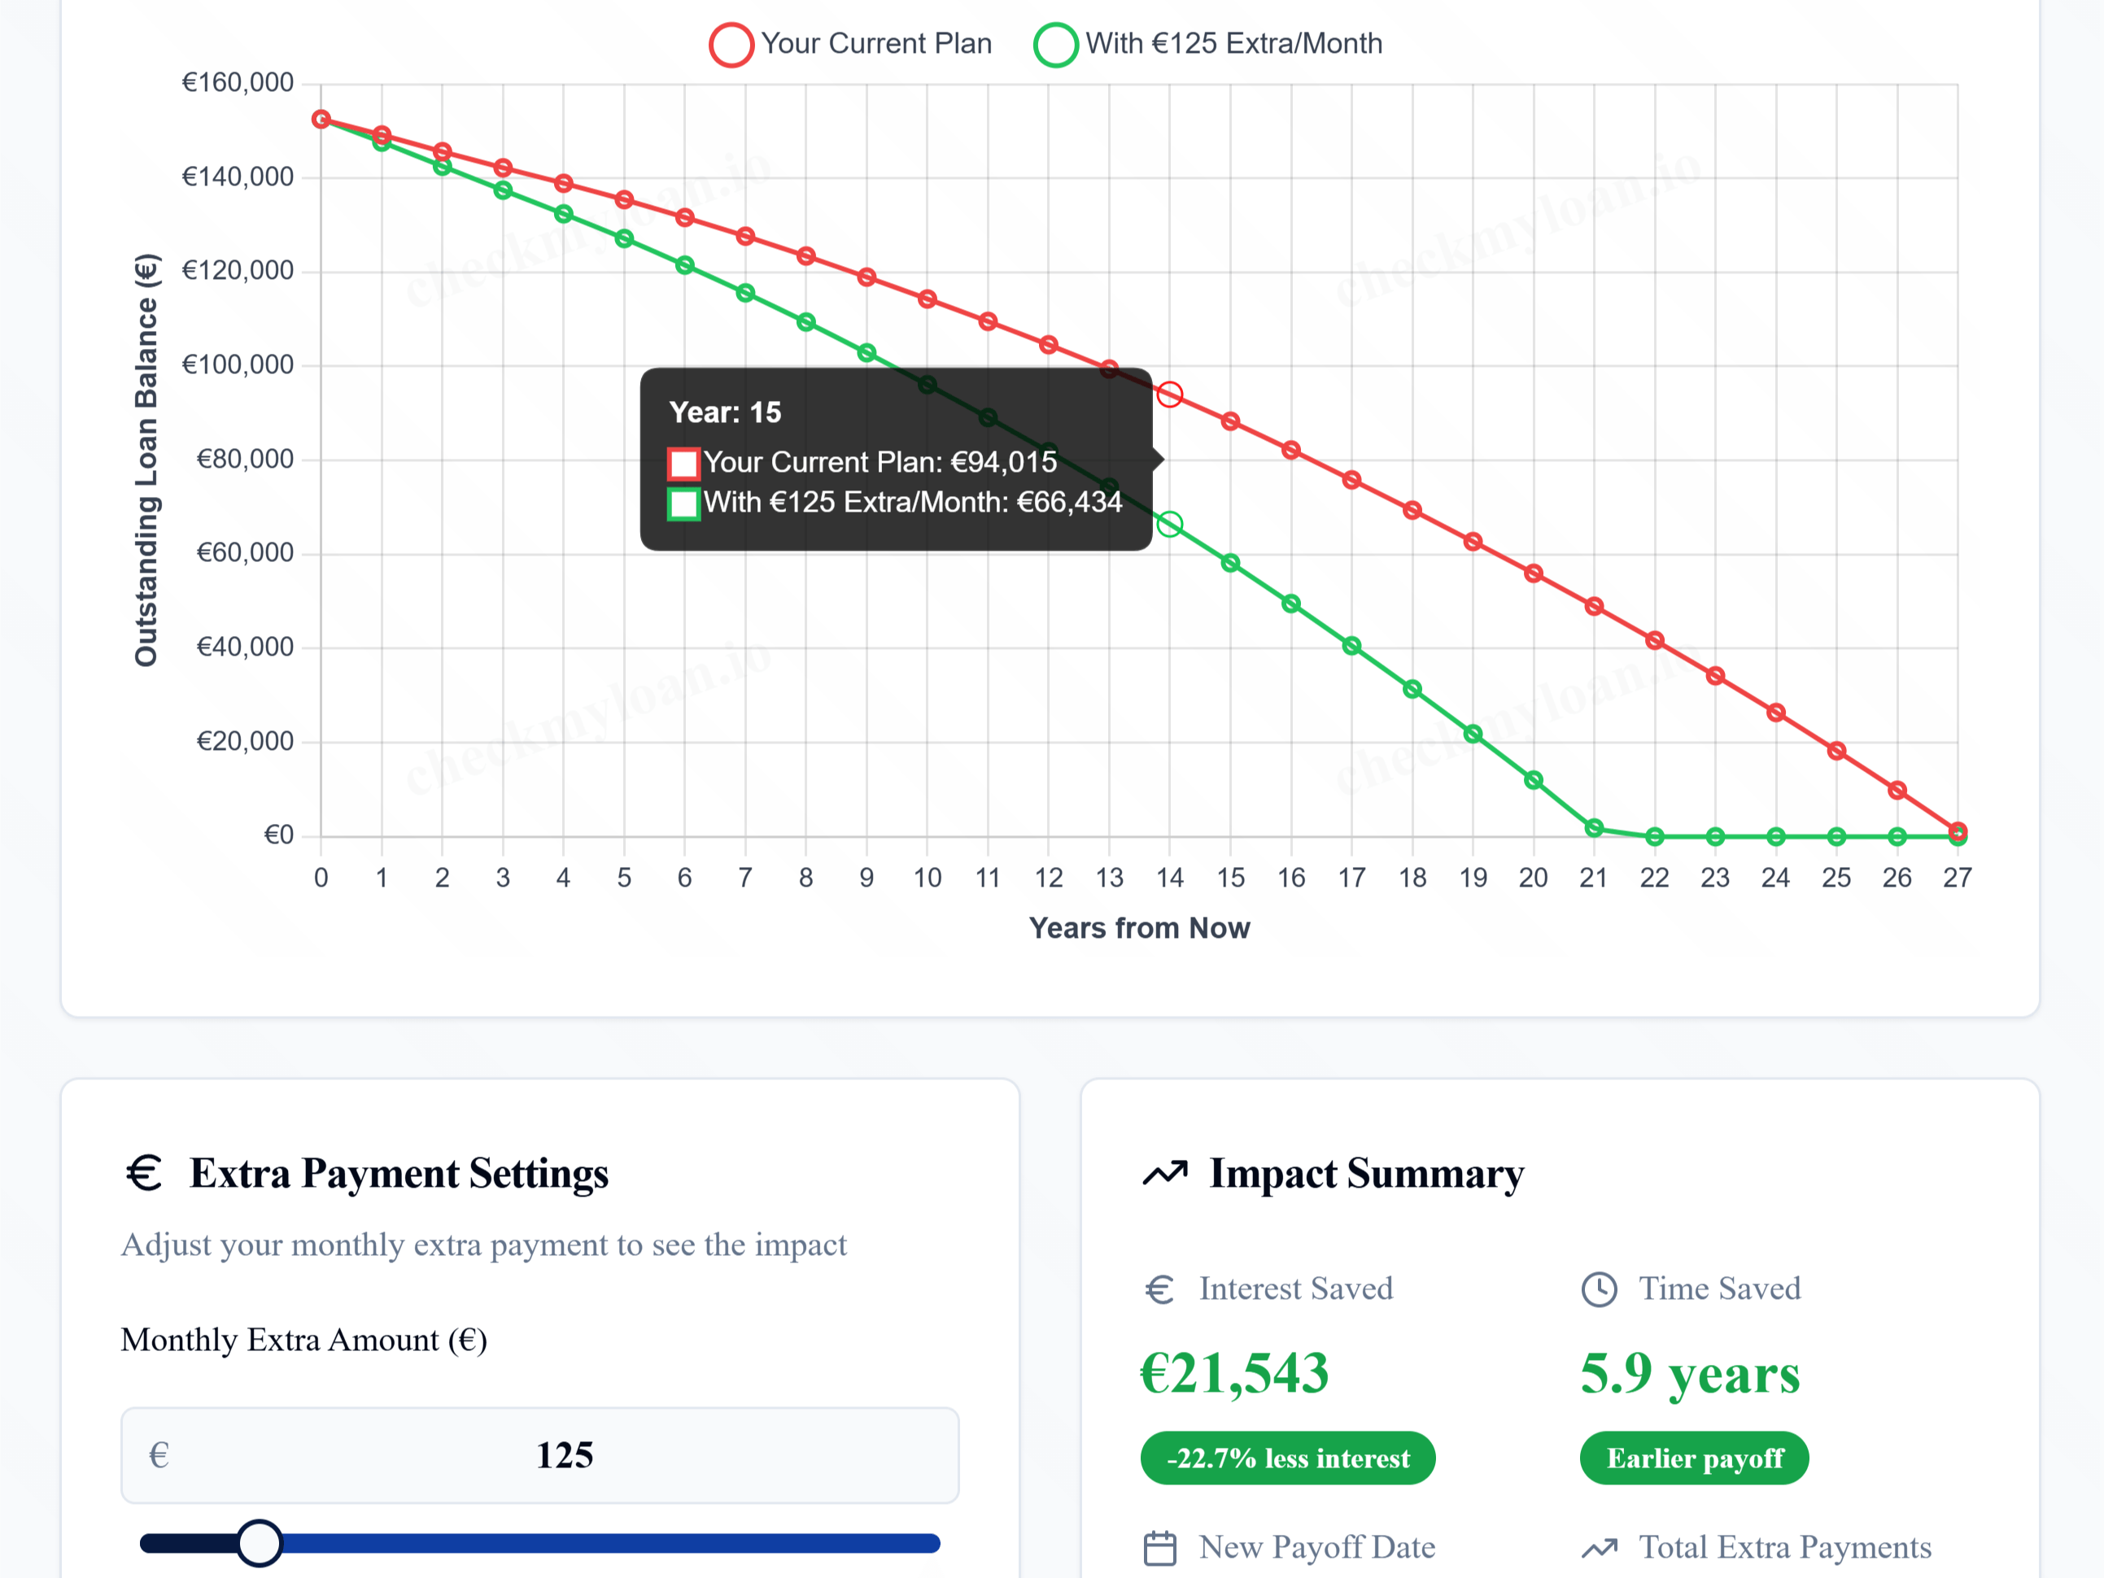
Task: Click the slider track to change the extra amount
Action: [618, 1542]
